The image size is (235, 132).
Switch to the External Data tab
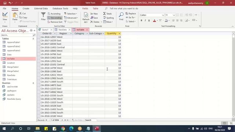coord(41,8)
